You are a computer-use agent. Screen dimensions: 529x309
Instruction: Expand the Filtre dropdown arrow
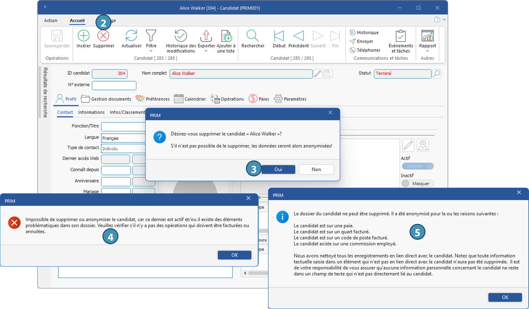point(151,51)
